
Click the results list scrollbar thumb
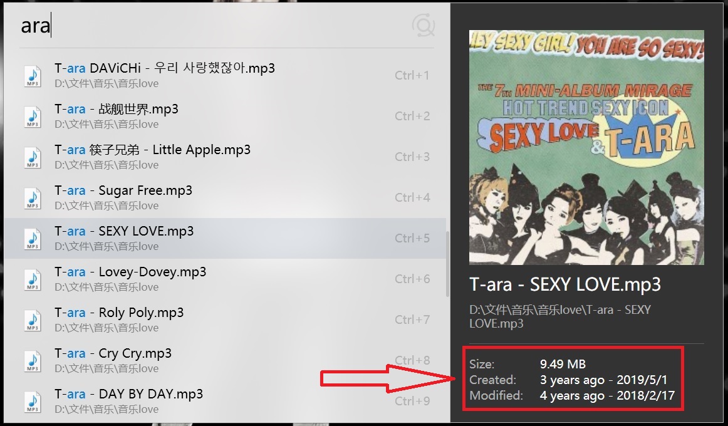(447, 264)
